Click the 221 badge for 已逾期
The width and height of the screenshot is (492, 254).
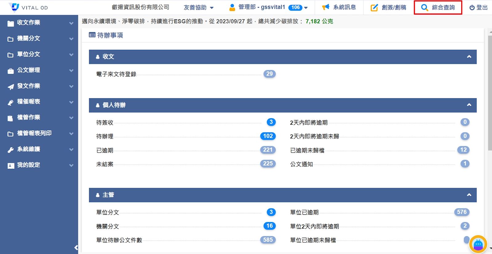coord(268,150)
